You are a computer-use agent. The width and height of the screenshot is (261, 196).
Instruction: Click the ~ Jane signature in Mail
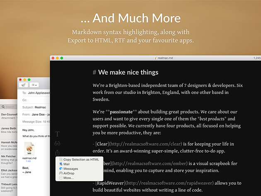click(27, 172)
